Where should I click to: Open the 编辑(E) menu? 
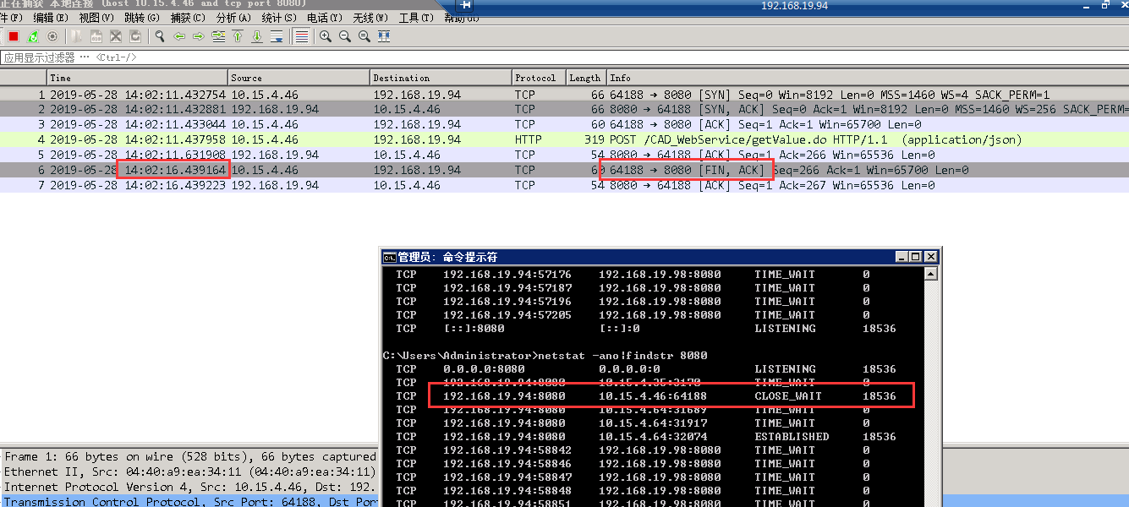tap(50, 18)
